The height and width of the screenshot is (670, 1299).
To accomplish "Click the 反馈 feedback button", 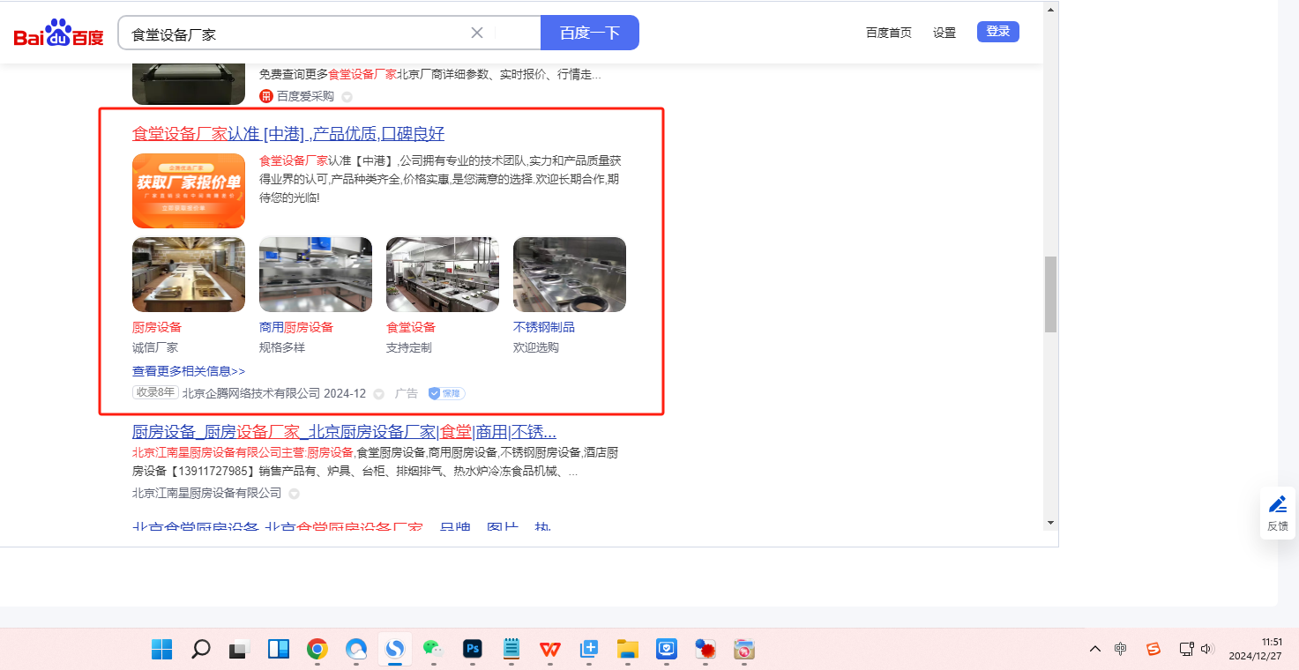I will [x=1278, y=513].
